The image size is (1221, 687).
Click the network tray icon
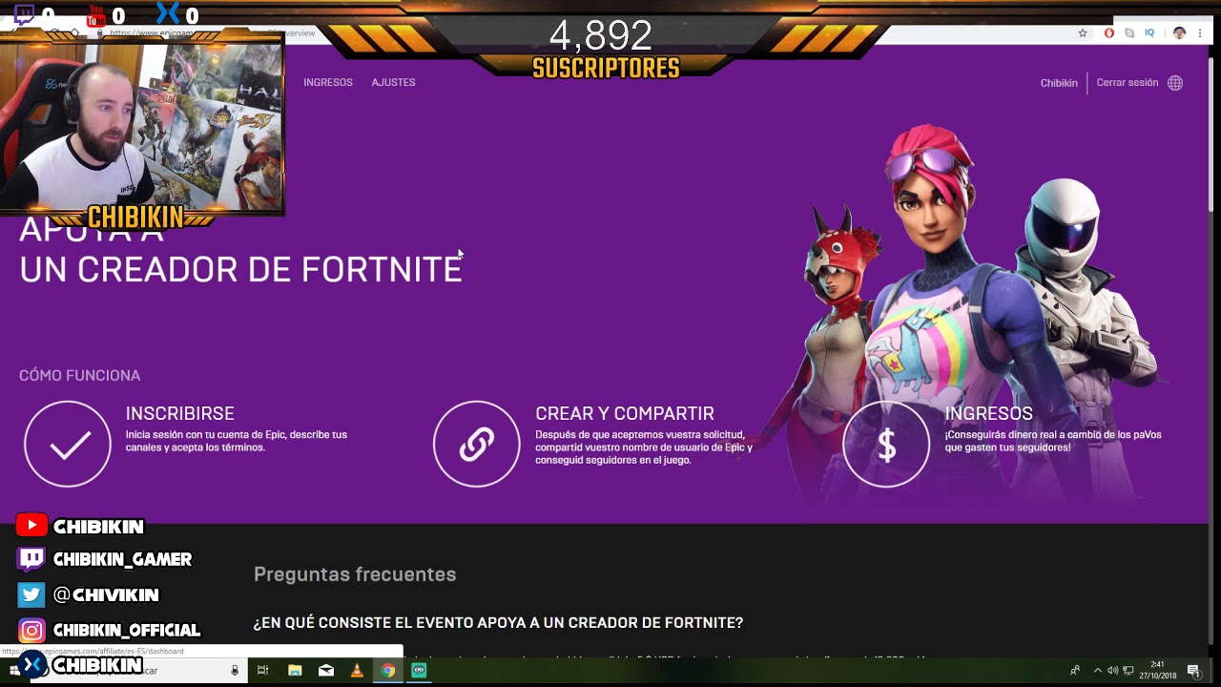pos(1128,671)
